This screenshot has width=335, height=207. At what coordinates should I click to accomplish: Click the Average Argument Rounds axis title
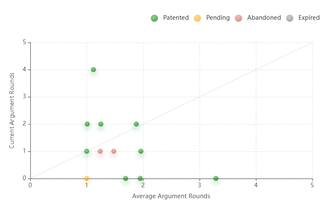[171, 196]
